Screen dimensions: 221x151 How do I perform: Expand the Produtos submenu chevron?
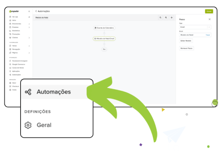(29, 27)
